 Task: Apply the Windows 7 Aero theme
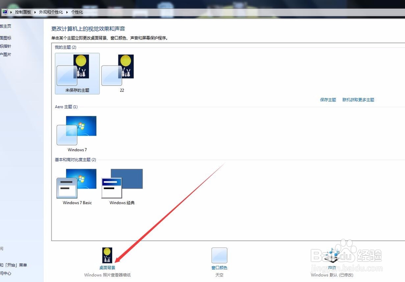77,134
